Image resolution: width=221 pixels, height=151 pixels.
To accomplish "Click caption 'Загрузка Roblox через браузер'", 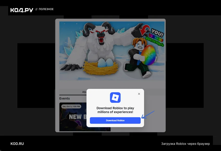I will pyautogui.click(x=185, y=144).
